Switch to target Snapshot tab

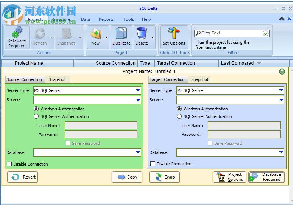(x=200, y=79)
